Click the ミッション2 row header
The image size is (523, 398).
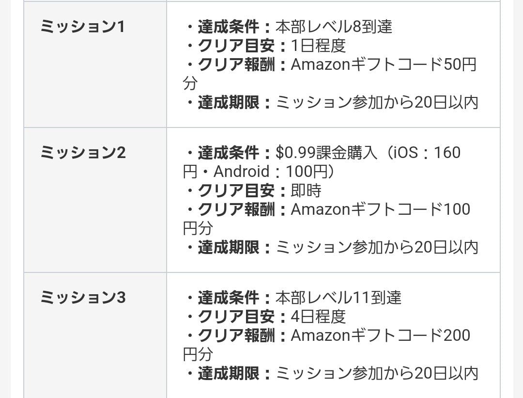(83, 153)
